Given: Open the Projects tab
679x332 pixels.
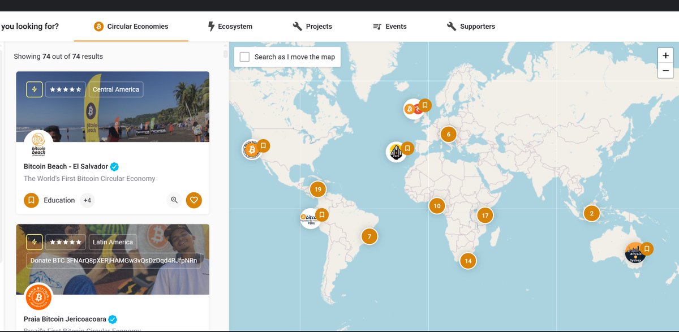Looking at the screenshot, I should coord(312,27).
